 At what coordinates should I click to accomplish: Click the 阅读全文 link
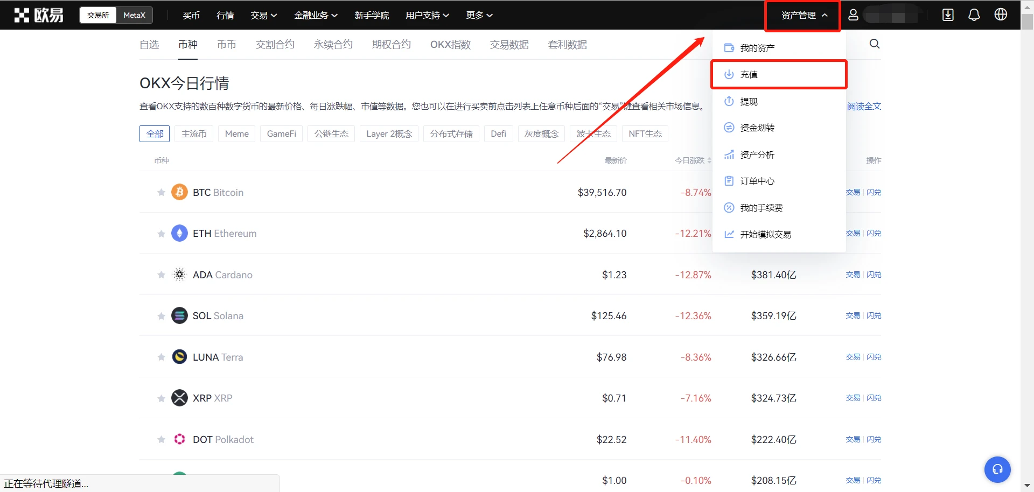pyautogui.click(x=864, y=107)
